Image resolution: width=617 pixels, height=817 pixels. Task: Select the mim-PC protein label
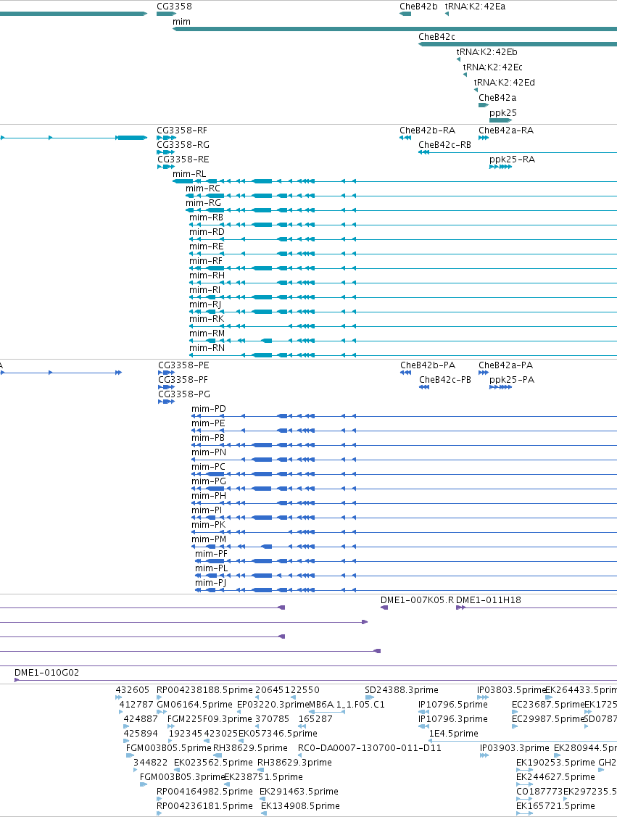pyautogui.click(x=209, y=467)
